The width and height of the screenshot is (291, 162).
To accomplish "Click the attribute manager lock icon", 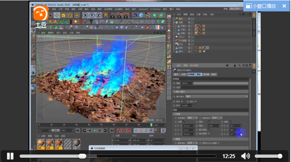I will point(243,65).
